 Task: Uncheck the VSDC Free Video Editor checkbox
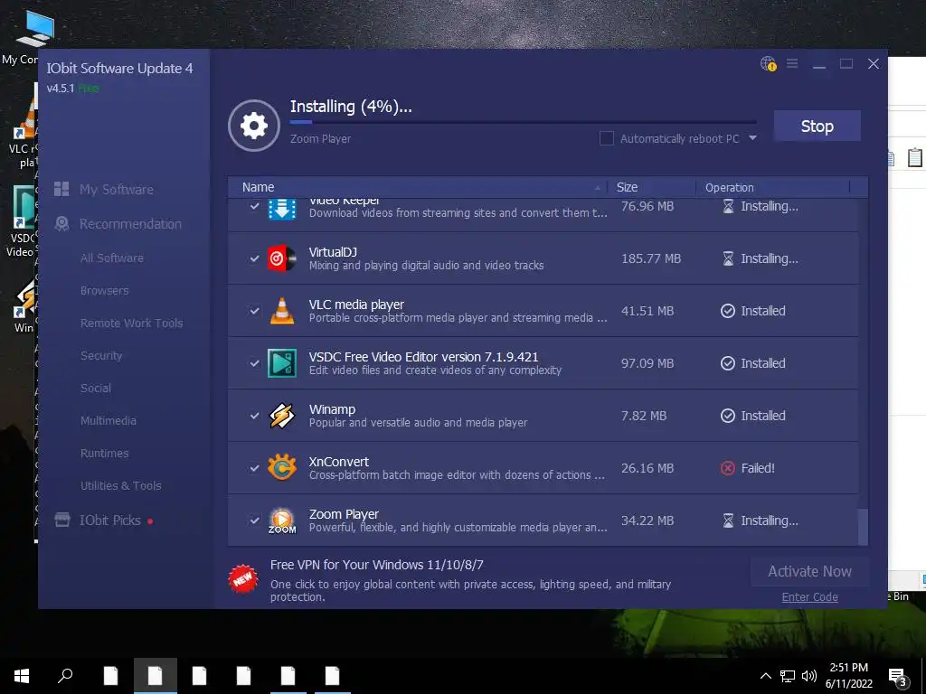[254, 363]
